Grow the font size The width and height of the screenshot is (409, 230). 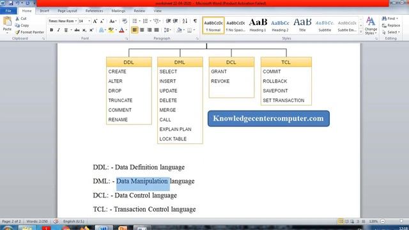coord(95,21)
